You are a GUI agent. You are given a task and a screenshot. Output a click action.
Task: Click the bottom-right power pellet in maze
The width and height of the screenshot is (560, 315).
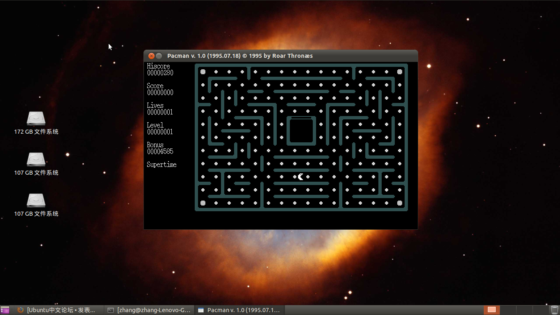[400, 203]
